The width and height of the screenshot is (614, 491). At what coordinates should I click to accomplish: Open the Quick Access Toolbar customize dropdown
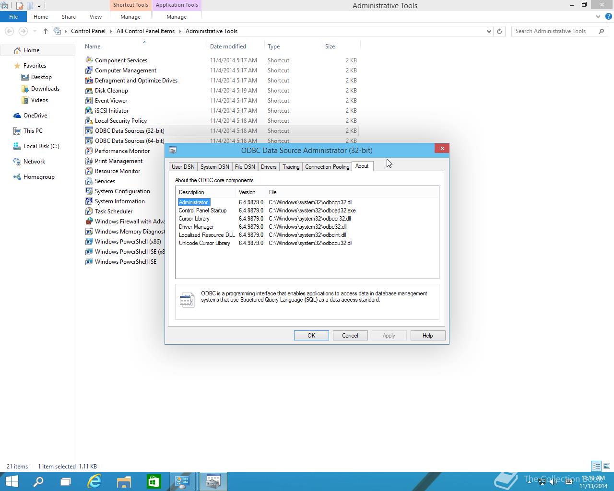pyautogui.click(x=39, y=6)
